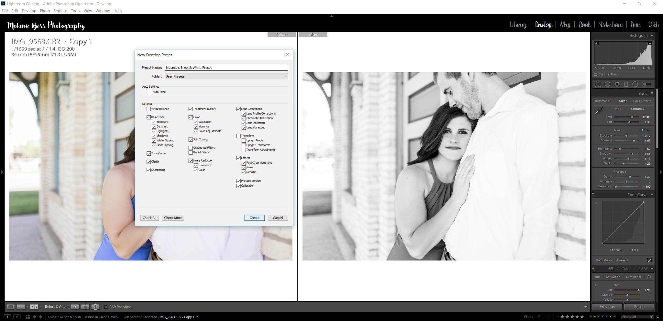Select the Graduated Filter tool
The width and height of the screenshot is (663, 321).
pos(626,84)
